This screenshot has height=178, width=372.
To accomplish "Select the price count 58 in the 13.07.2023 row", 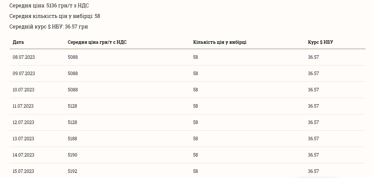I will pyautogui.click(x=196, y=139).
